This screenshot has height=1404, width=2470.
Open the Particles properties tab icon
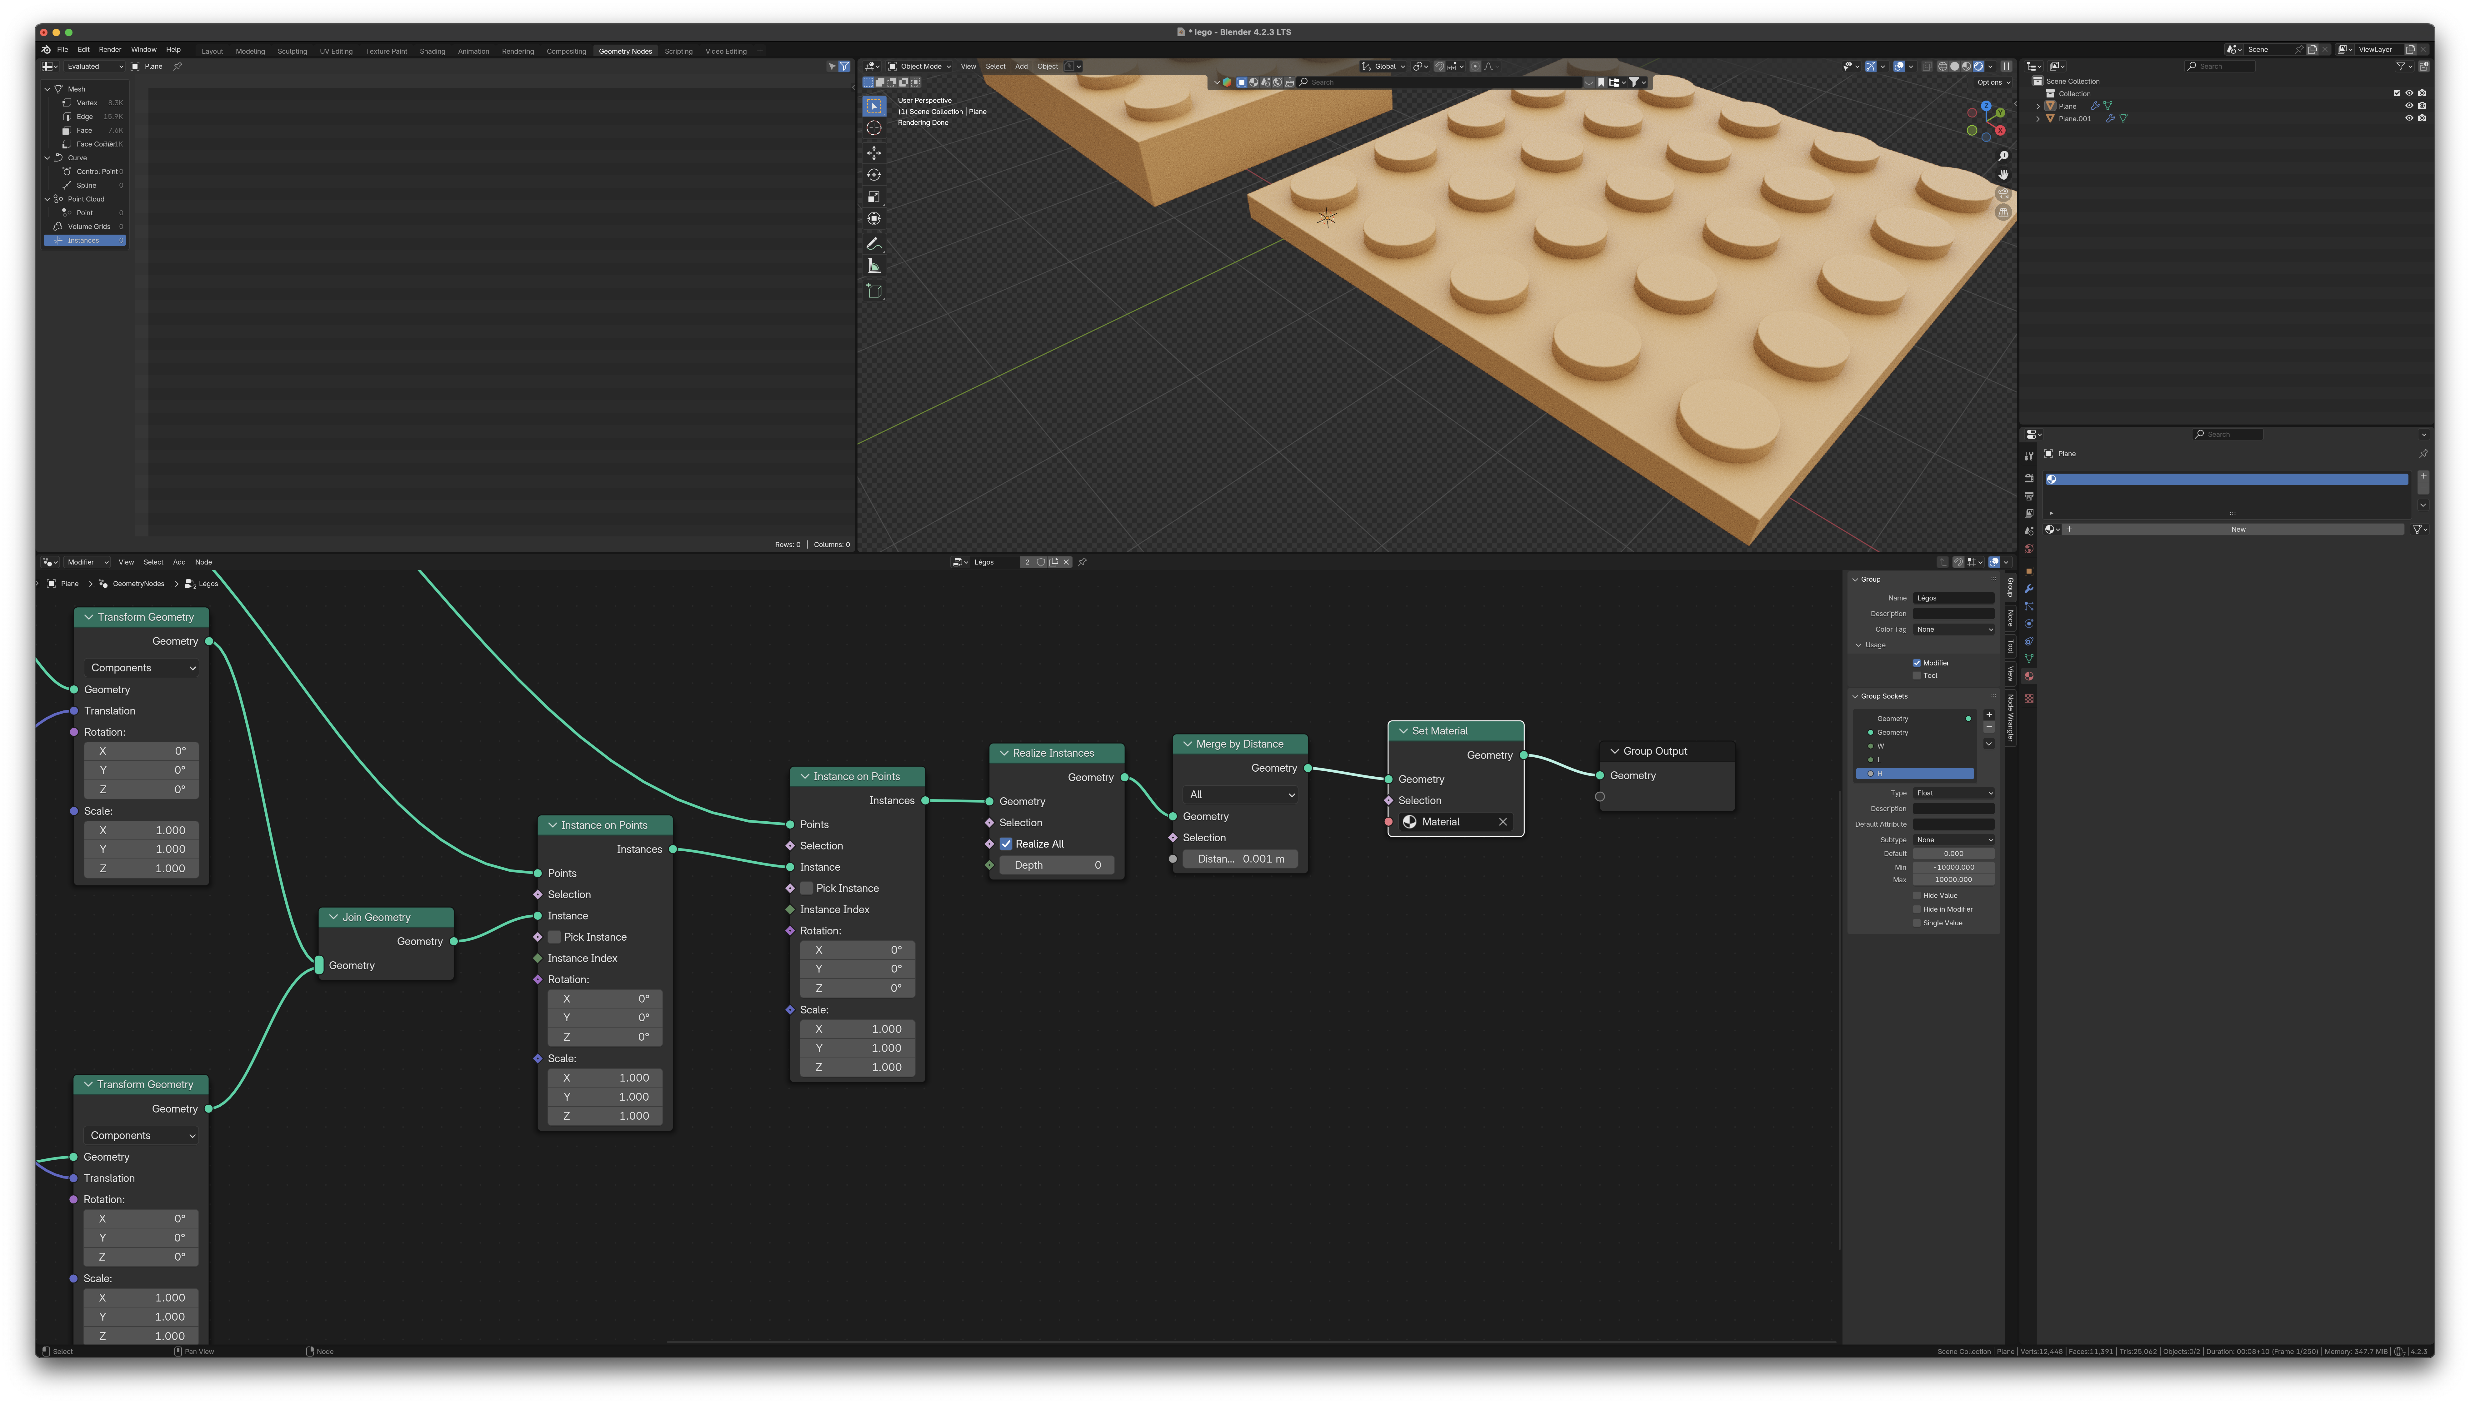tap(2029, 605)
